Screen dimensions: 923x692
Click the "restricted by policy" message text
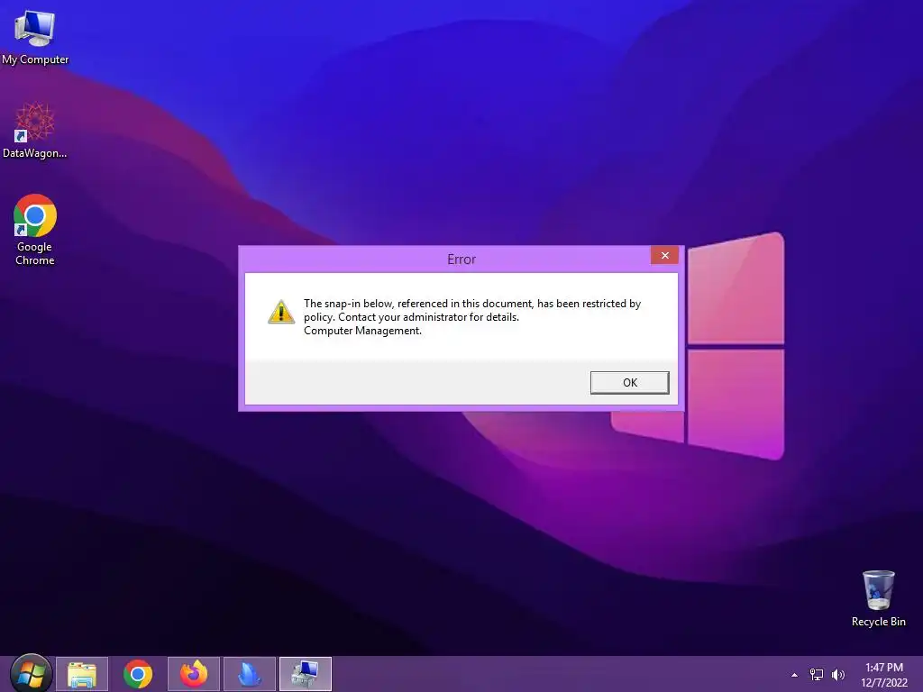[472, 310]
